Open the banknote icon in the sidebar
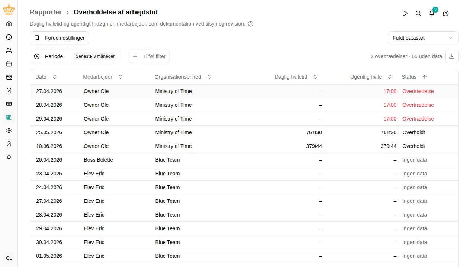The image size is (476, 267). click(9, 104)
